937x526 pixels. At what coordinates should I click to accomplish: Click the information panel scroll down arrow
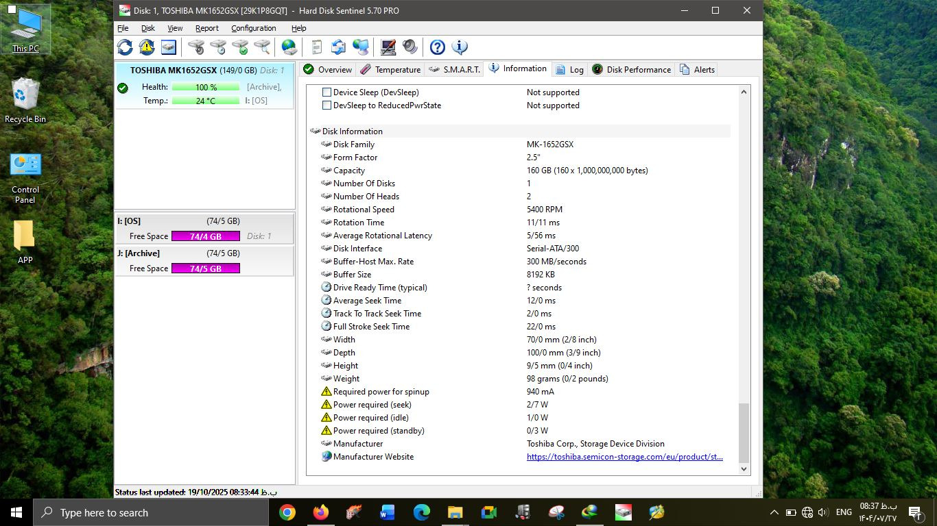click(x=744, y=469)
